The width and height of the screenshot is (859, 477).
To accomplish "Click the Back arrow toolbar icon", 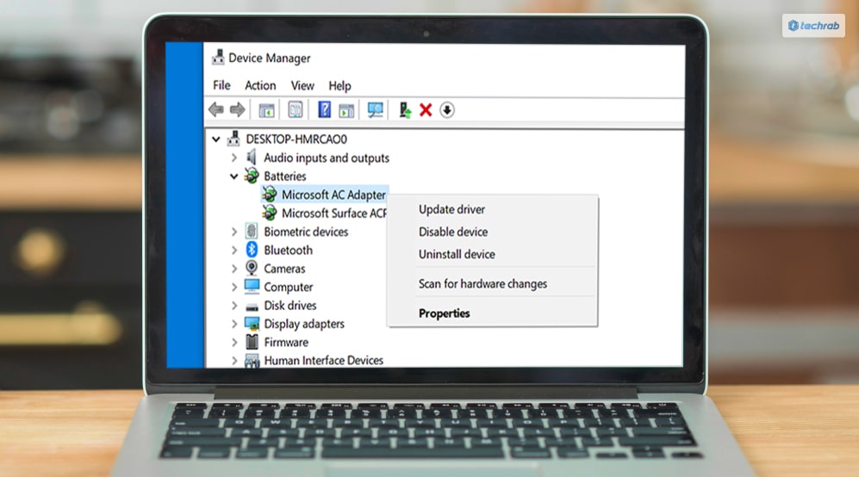I will (216, 110).
